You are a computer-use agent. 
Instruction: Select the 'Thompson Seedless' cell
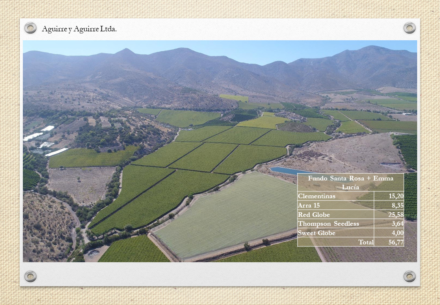[335, 224]
